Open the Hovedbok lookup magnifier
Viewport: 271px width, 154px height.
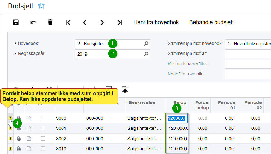(x=146, y=44)
